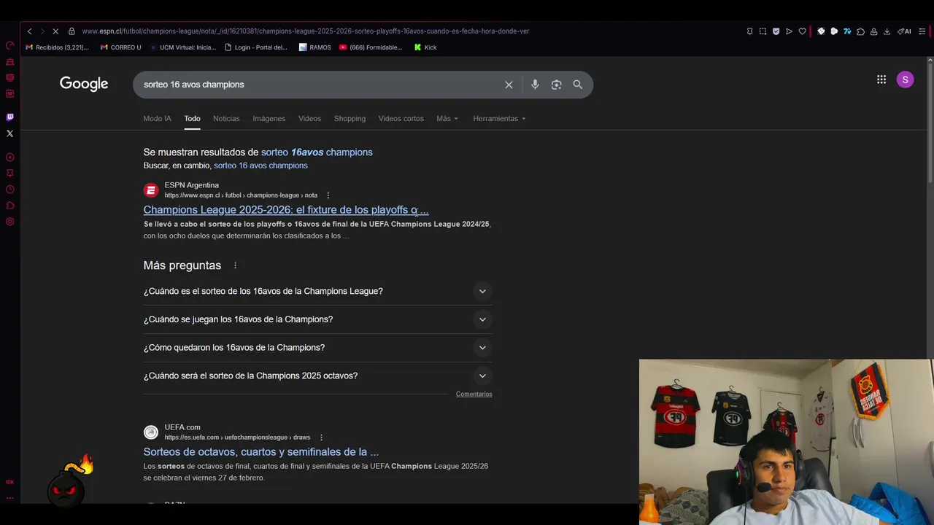Click the Google logo
Image resolution: width=934 pixels, height=525 pixels.
84,84
